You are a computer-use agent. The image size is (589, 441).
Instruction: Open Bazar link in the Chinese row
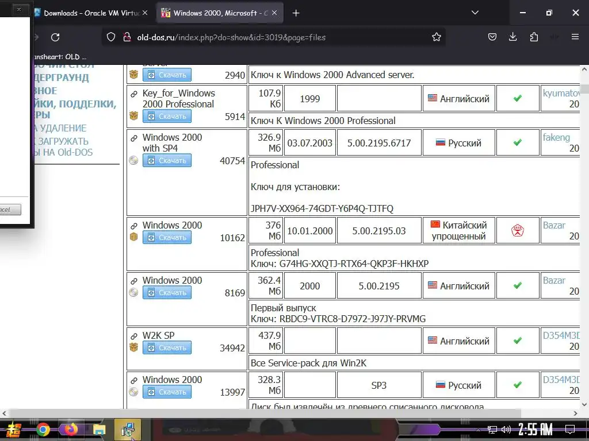tap(554, 225)
